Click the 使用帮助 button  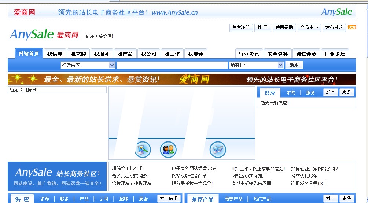click(x=284, y=27)
